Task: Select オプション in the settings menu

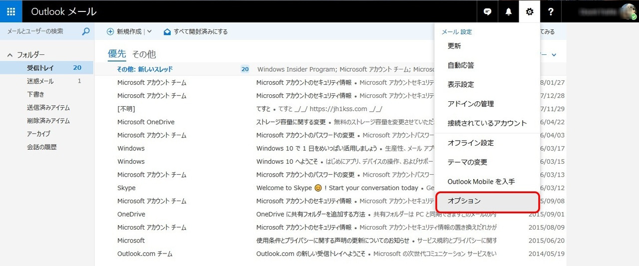Action: point(487,201)
